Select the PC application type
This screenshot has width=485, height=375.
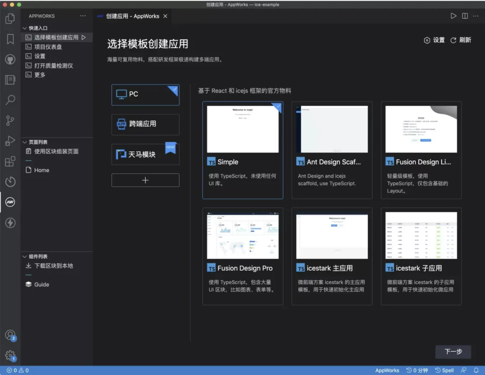(145, 95)
